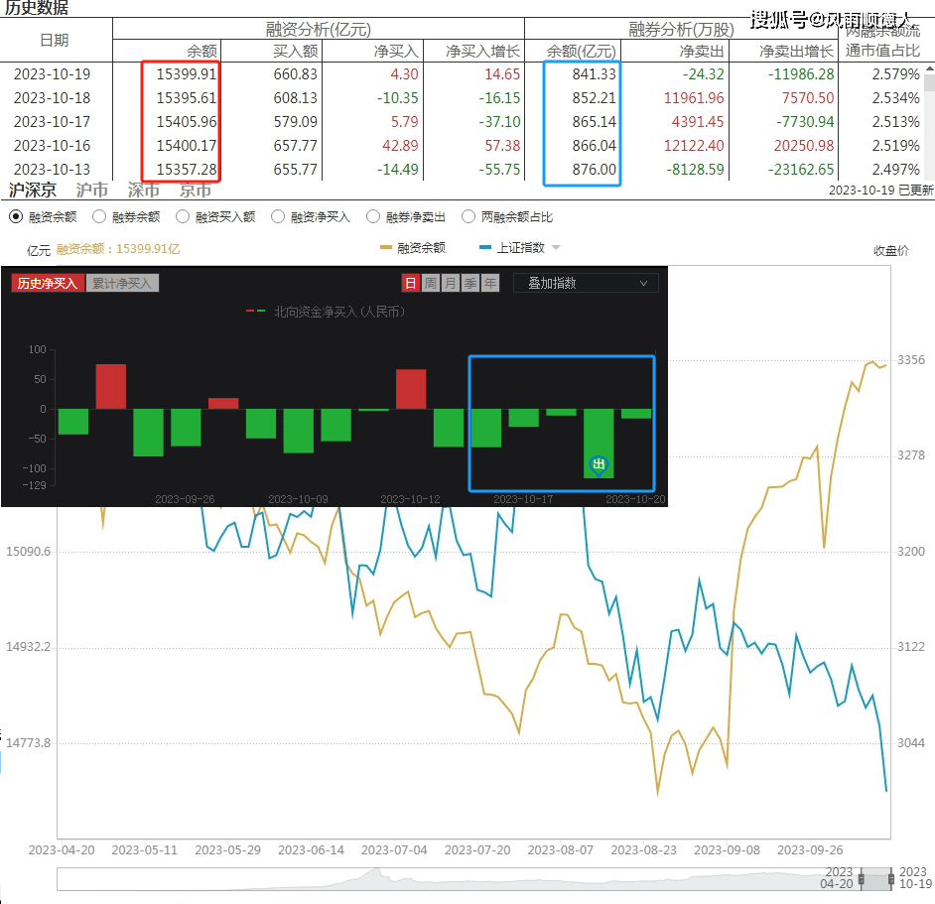Select the 周 period icon
The height and width of the screenshot is (904, 935).
[431, 283]
